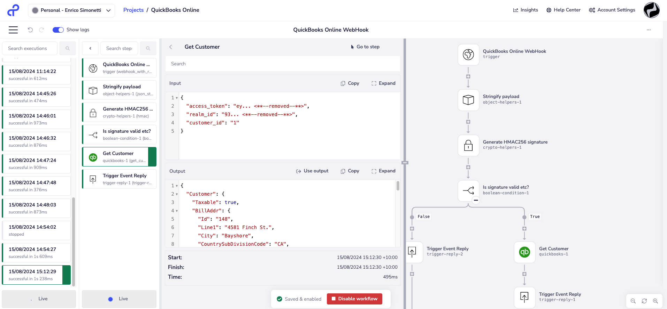Select execution 15/08/2024 14:47:48
Viewport: 667px width, 309px height.
[36, 186]
